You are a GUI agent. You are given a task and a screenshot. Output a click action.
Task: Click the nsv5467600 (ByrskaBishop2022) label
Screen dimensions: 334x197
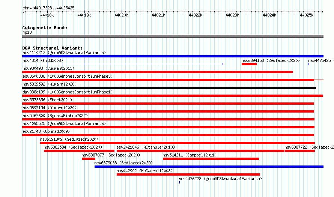point(55,116)
